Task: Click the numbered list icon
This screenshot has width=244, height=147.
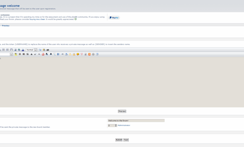Action: (x=8, y=50)
